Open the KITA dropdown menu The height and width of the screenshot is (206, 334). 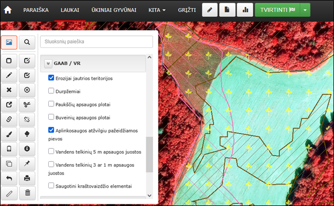[x=157, y=10]
